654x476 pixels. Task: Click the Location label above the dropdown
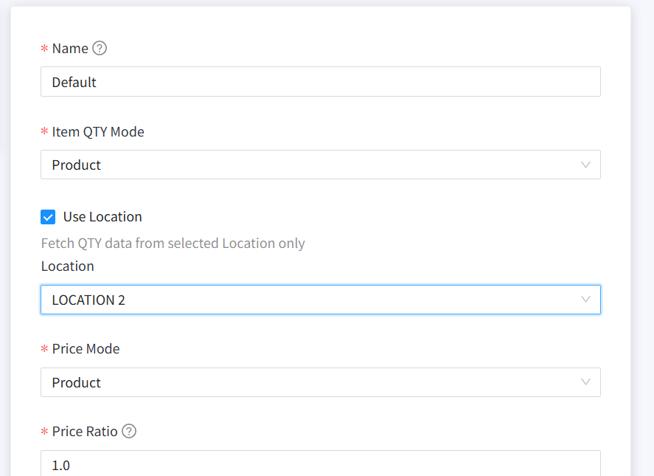tap(68, 266)
